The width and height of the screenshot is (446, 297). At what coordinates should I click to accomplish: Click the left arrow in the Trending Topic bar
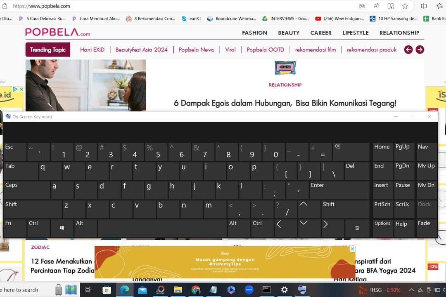point(408,49)
